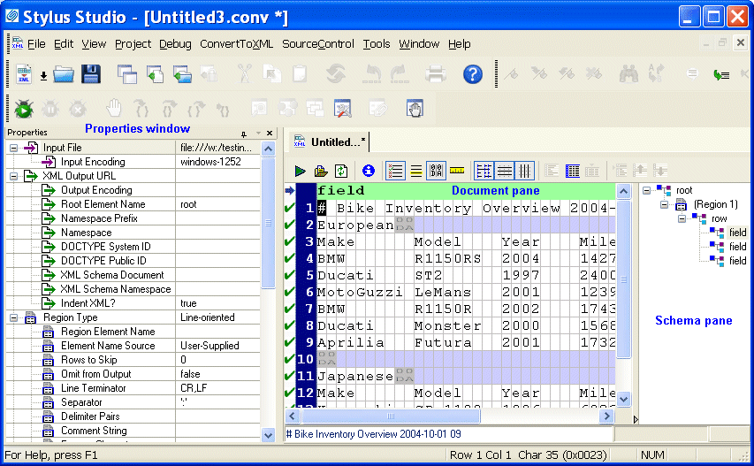
Task: Toggle the hex control characters display button
Action: pos(436,171)
